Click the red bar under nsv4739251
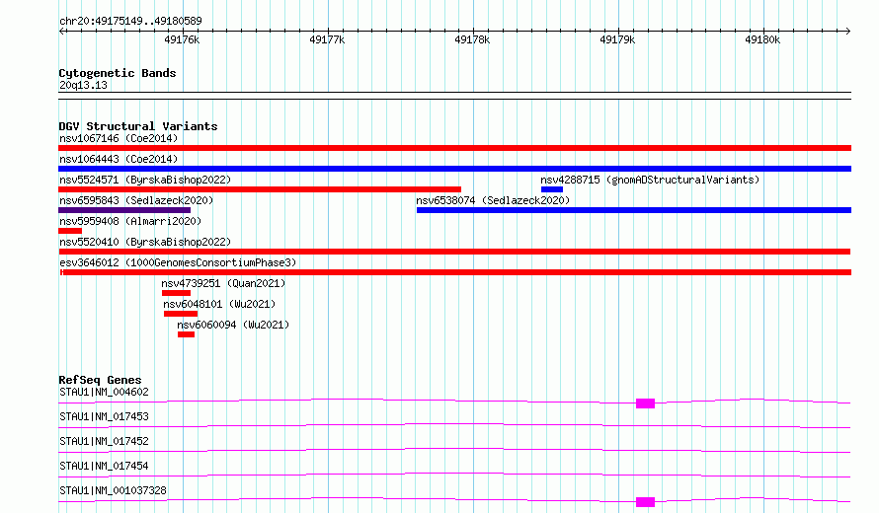 click(176, 293)
